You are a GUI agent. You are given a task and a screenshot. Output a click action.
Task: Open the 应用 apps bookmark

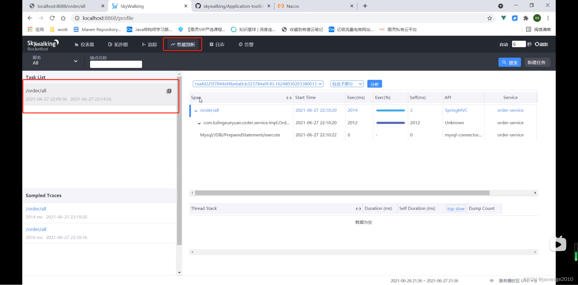click(36, 29)
